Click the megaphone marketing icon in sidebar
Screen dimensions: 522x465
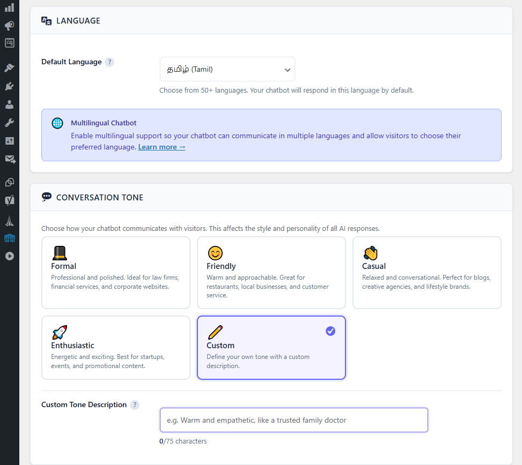(9, 25)
